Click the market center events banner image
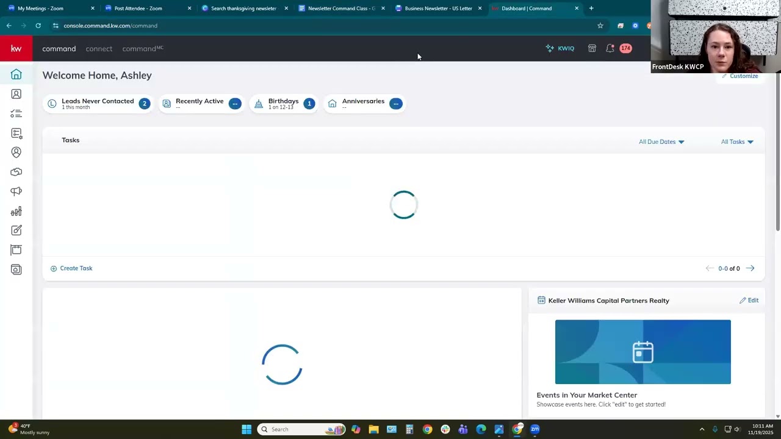 click(642, 352)
